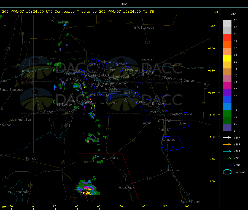248x210 pixels.
Task: Click the CompantEscard location label
Action: coord(181,114)
